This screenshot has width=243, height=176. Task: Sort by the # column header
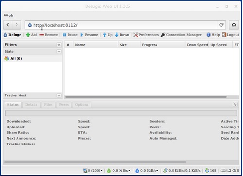(69, 45)
